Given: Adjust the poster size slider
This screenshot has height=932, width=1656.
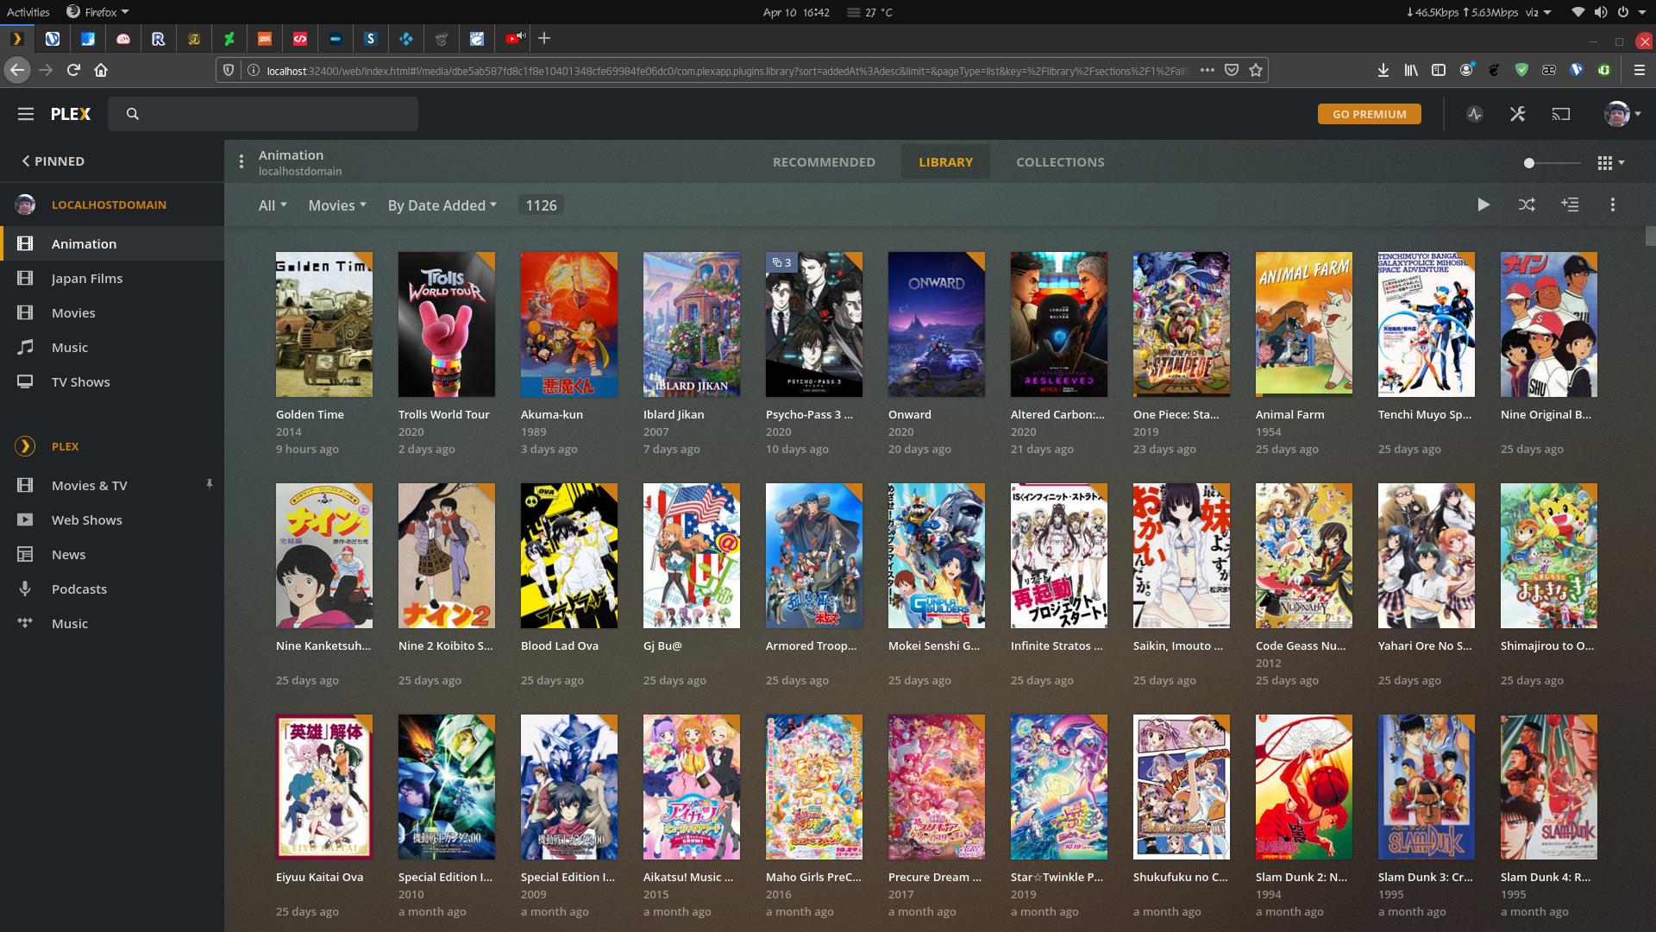Looking at the screenshot, I should point(1552,162).
